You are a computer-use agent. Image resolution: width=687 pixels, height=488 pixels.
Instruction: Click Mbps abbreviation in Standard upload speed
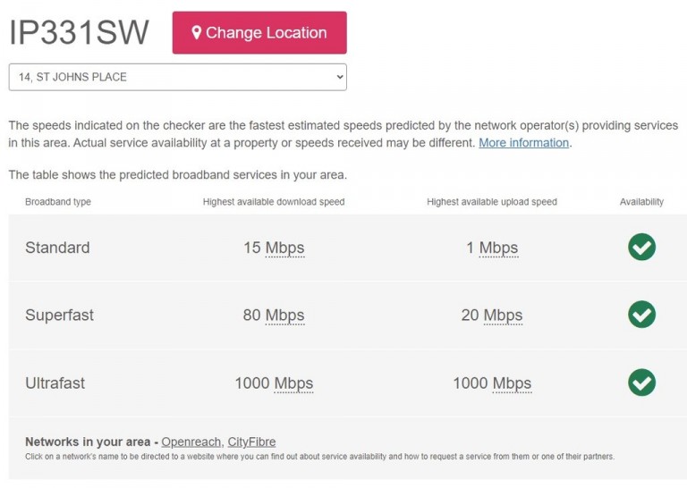point(498,248)
